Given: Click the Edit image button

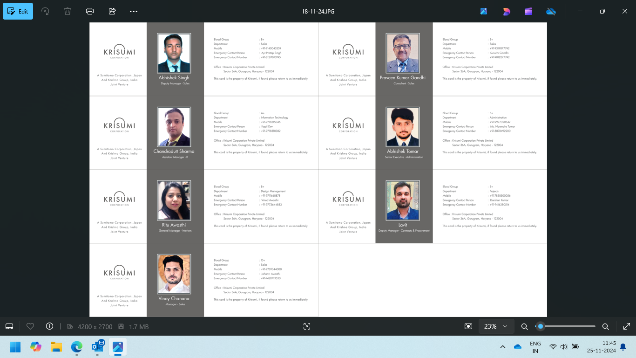Looking at the screenshot, I should coord(18,11).
